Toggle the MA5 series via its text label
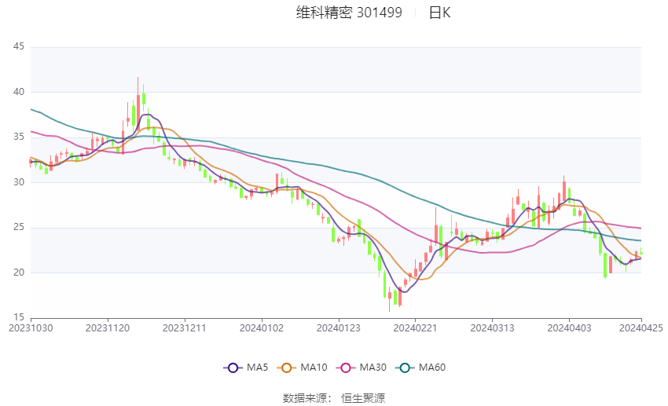668x406 pixels. [x=259, y=368]
